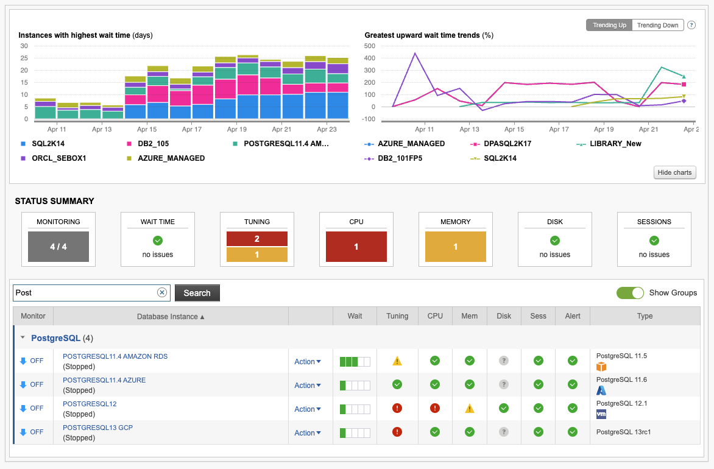Image resolution: width=714 pixels, height=469 pixels.
Task: Sort by Wait column header
Action: (355, 316)
